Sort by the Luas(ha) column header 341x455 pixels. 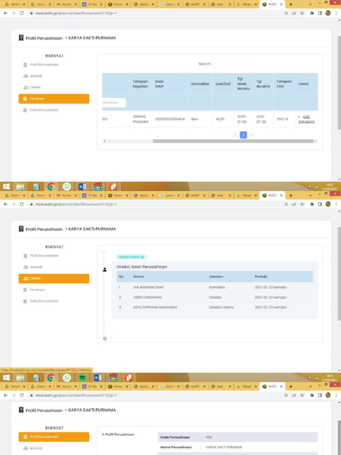tap(223, 84)
